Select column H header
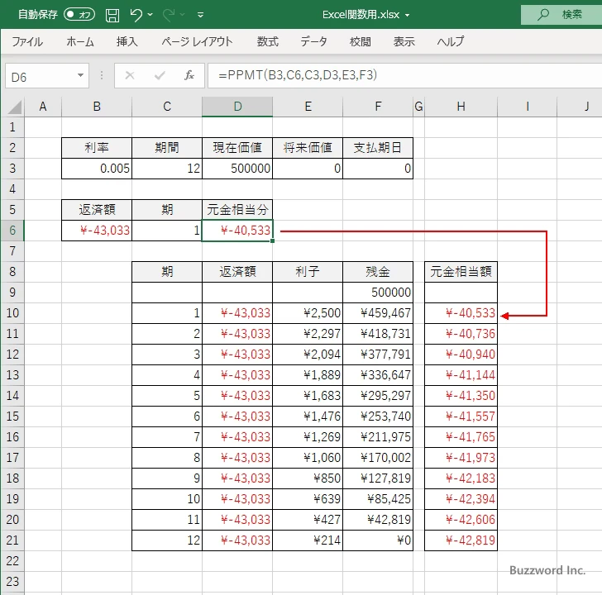 click(x=461, y=107)
